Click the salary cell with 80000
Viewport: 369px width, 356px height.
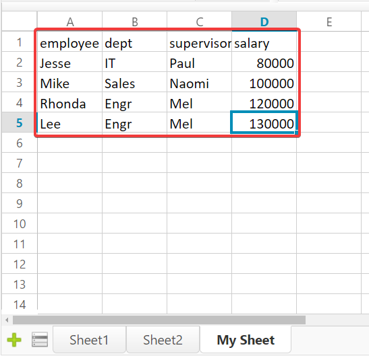coord(264,62)
